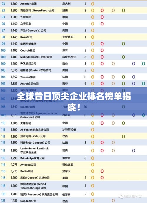The height and width of the screenshot is (203, 147).
Task: Select the Al-Fakieh家禽农场公司 entry
Action: coord(34,130)
